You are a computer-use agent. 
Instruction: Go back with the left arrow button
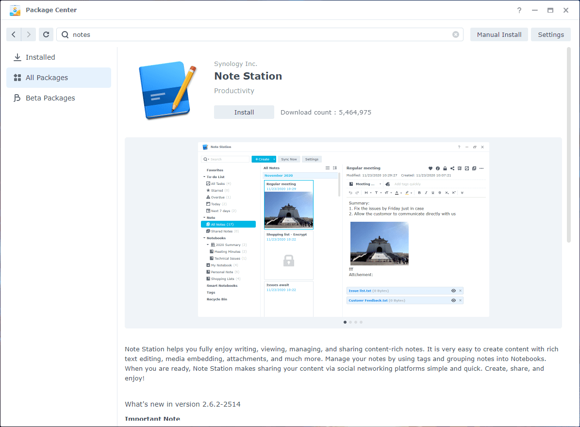tap(14, 34)
